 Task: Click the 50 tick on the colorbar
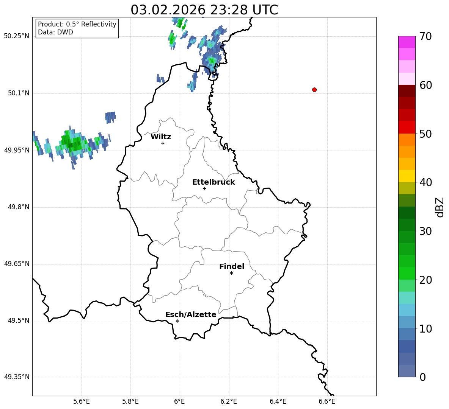point(425,134)
